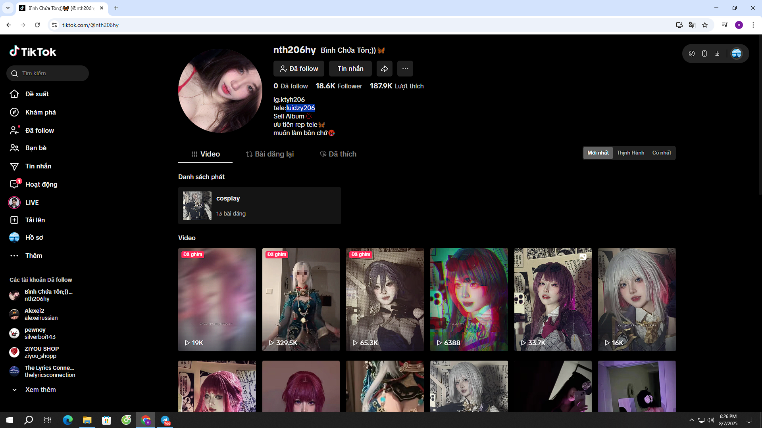Open the Chrome profile avatar

point(739,25)
